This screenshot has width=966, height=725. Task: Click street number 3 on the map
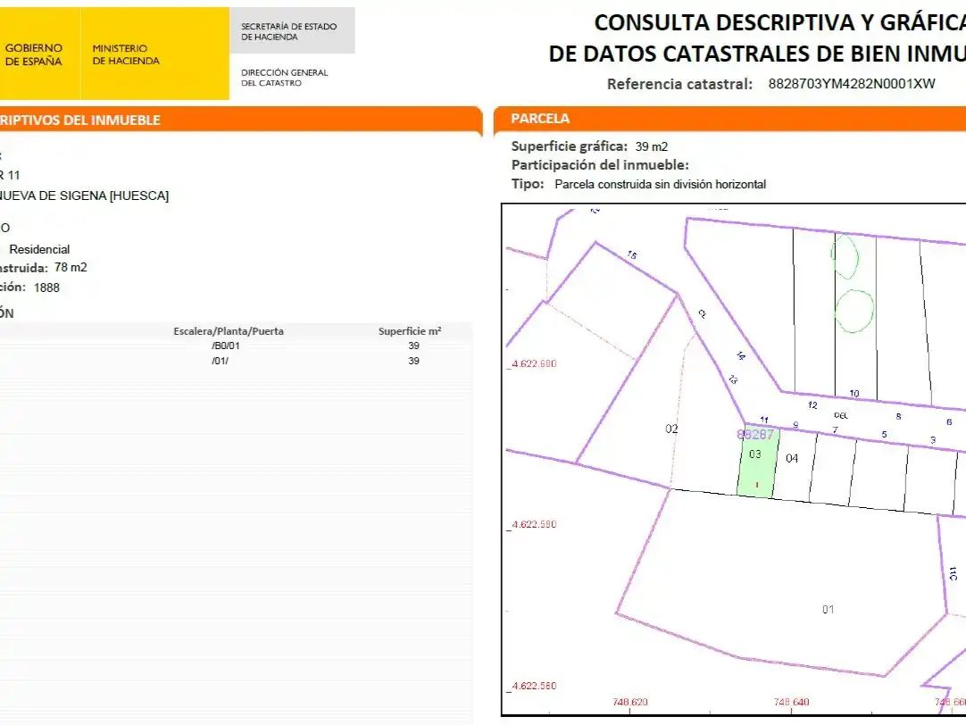click(x=933, y=440)
